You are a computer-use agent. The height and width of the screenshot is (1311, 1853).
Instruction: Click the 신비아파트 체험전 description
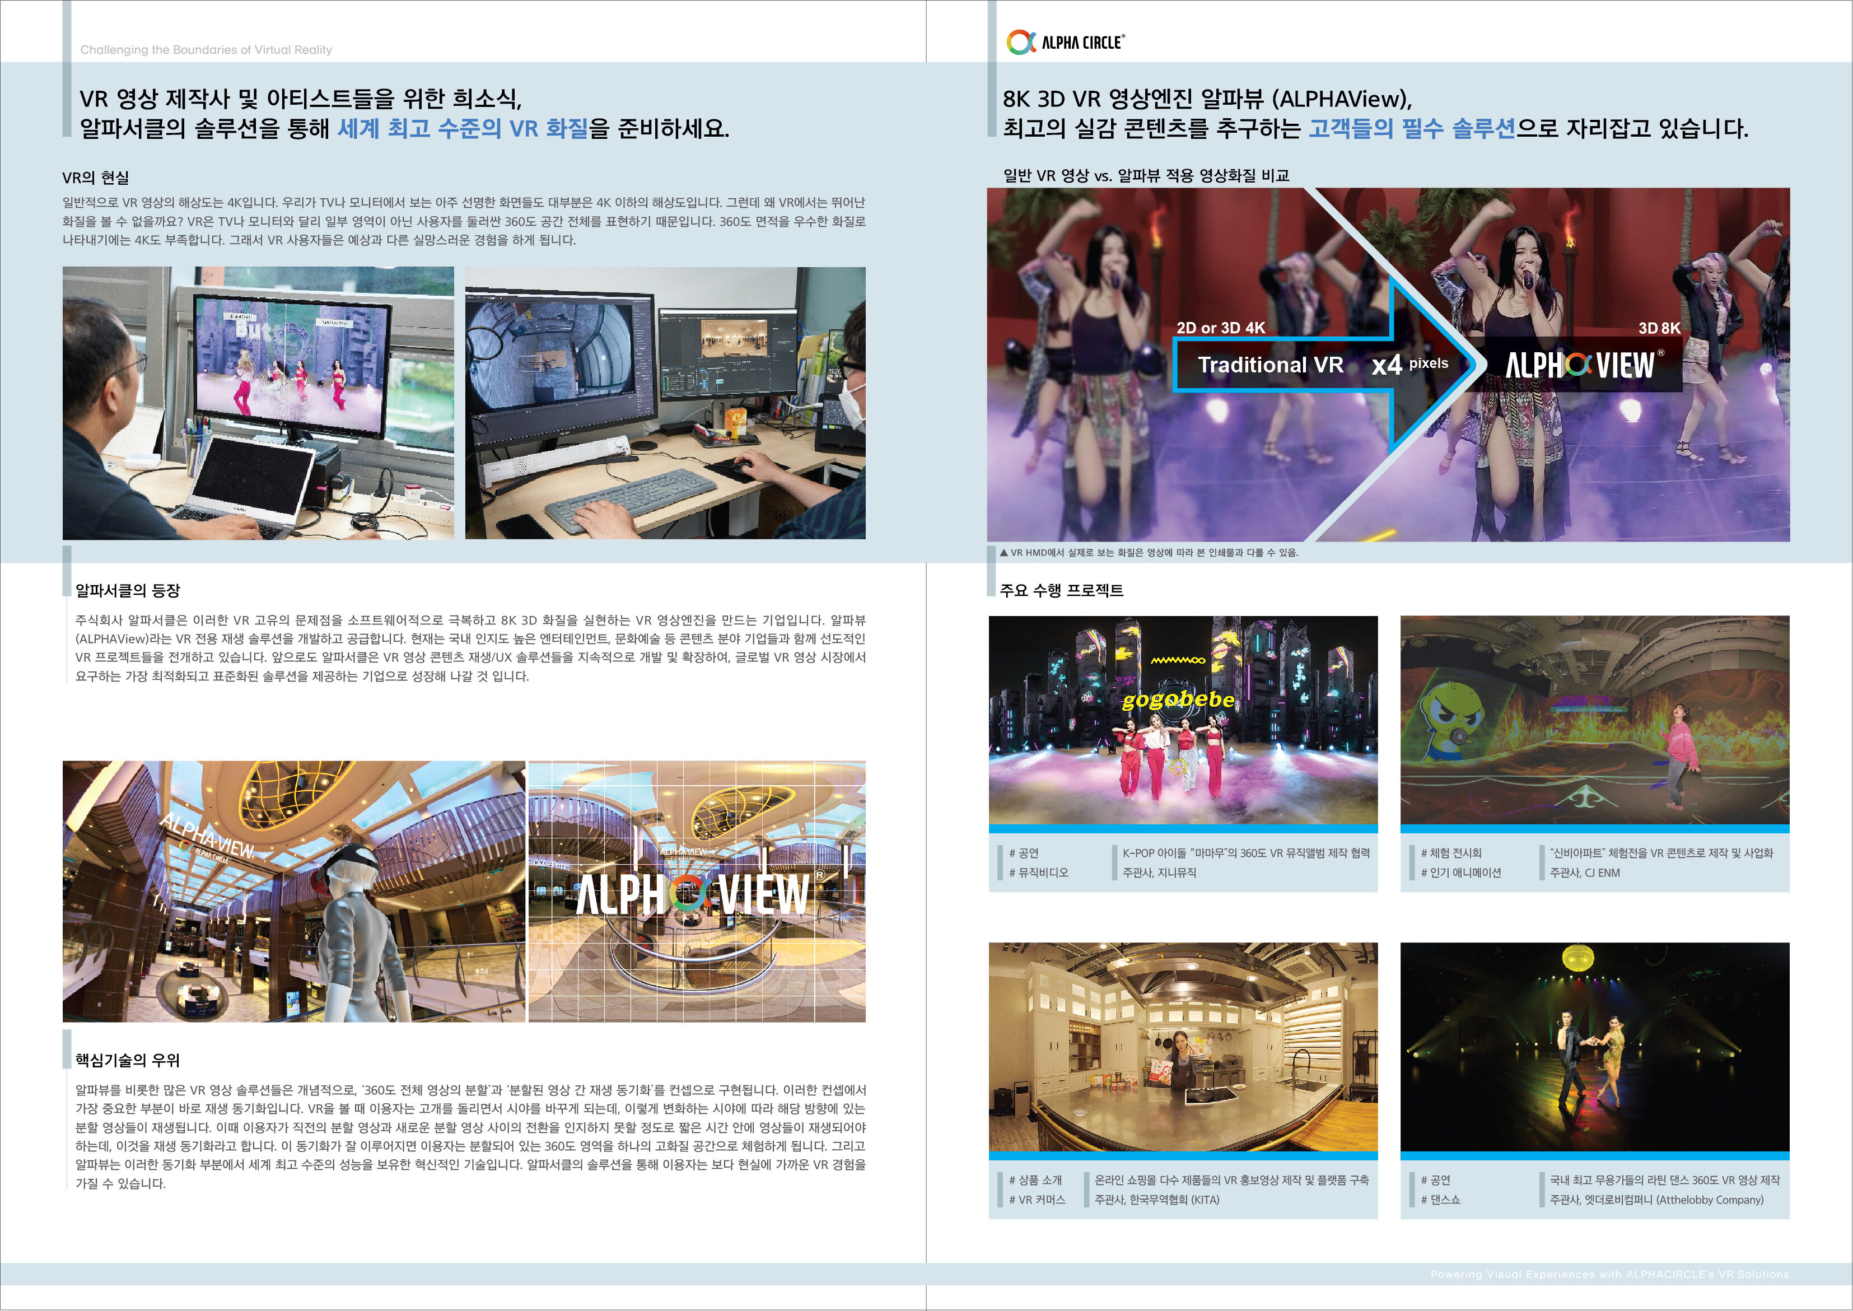[1661, 852]
